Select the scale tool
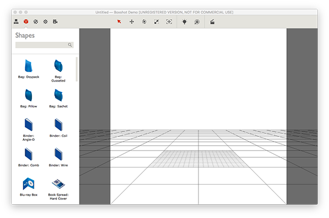The height and width of the screenshot is (218, 329). [156, 21]
